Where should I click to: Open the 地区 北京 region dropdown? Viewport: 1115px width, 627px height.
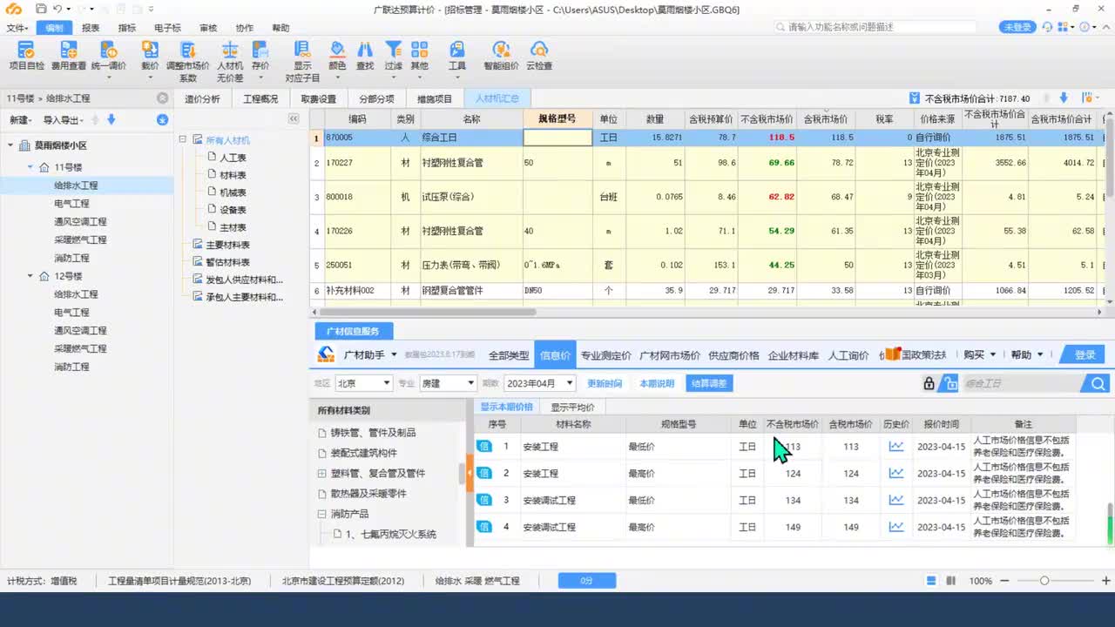coord(364,383)
